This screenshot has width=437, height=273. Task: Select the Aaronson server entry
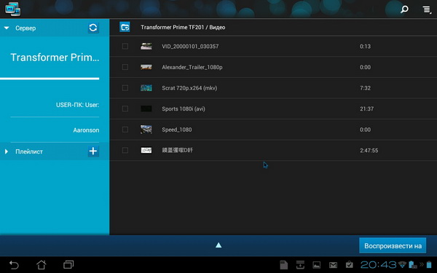click(86, 130)
